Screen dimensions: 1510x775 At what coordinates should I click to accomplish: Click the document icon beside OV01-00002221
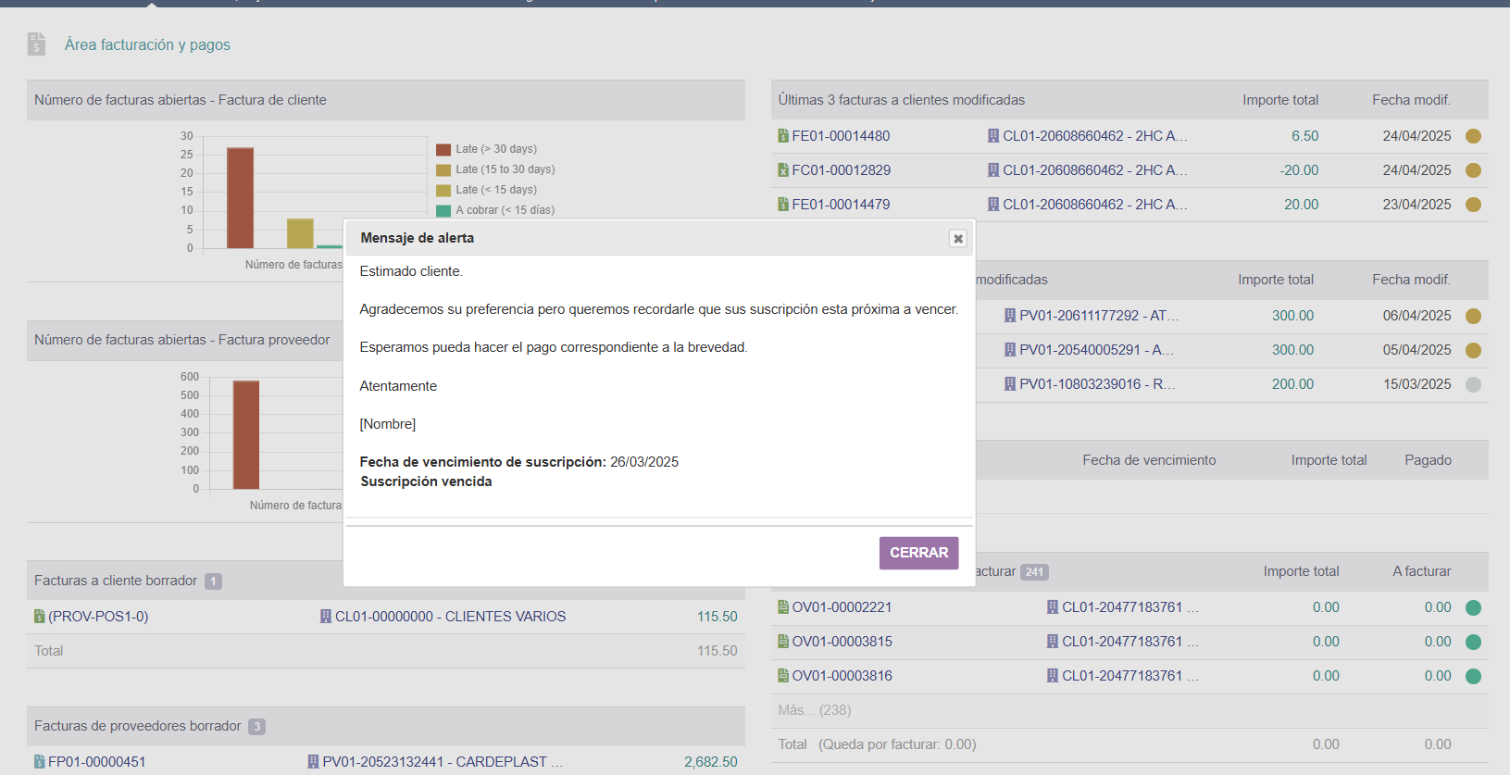(783, 607)
